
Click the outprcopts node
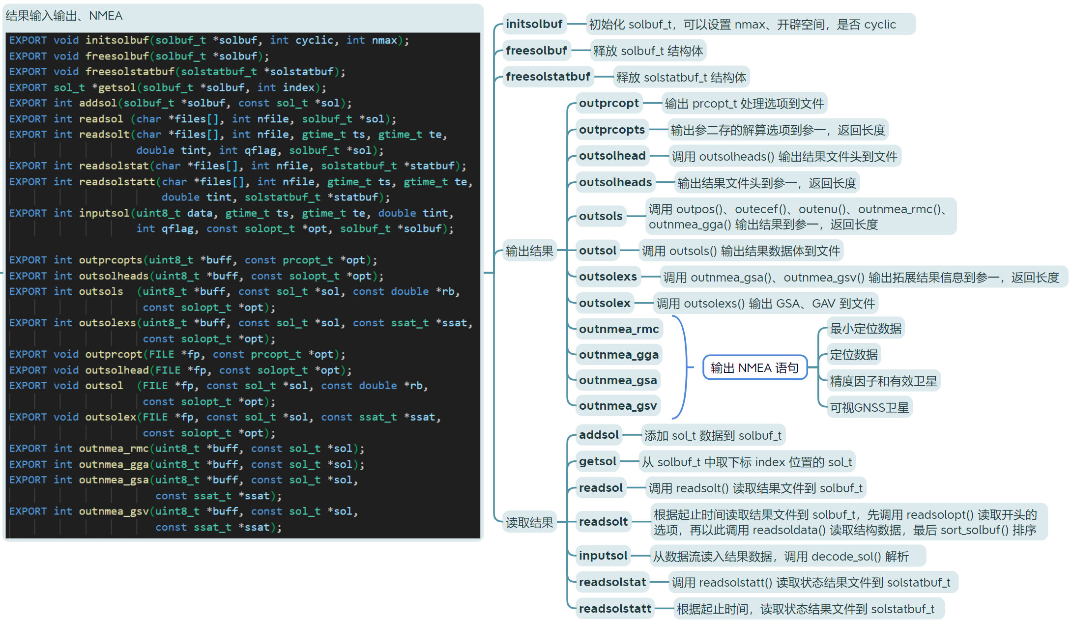[611, 130]
